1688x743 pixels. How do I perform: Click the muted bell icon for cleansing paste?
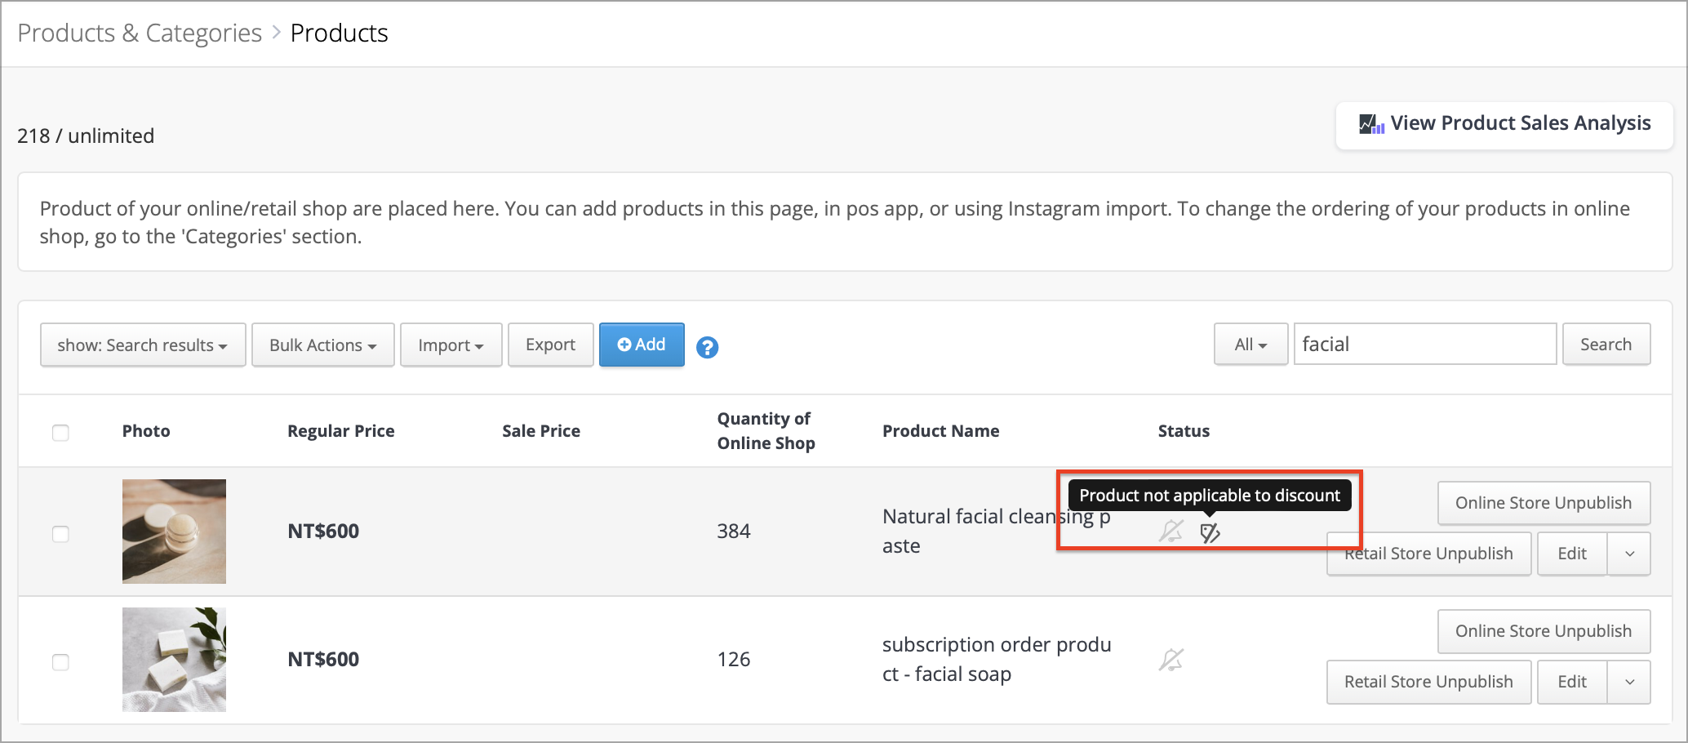pos(1171,532)
